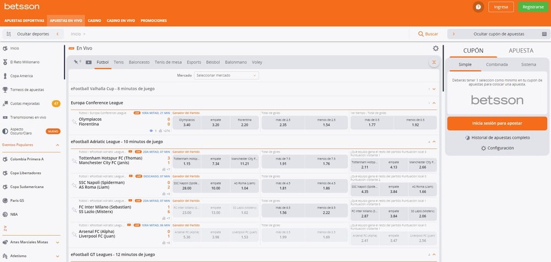Pin the SSC Napoli vs AS Roma match
The height and width of the screenshot is (262, 551).
point(74,185)
